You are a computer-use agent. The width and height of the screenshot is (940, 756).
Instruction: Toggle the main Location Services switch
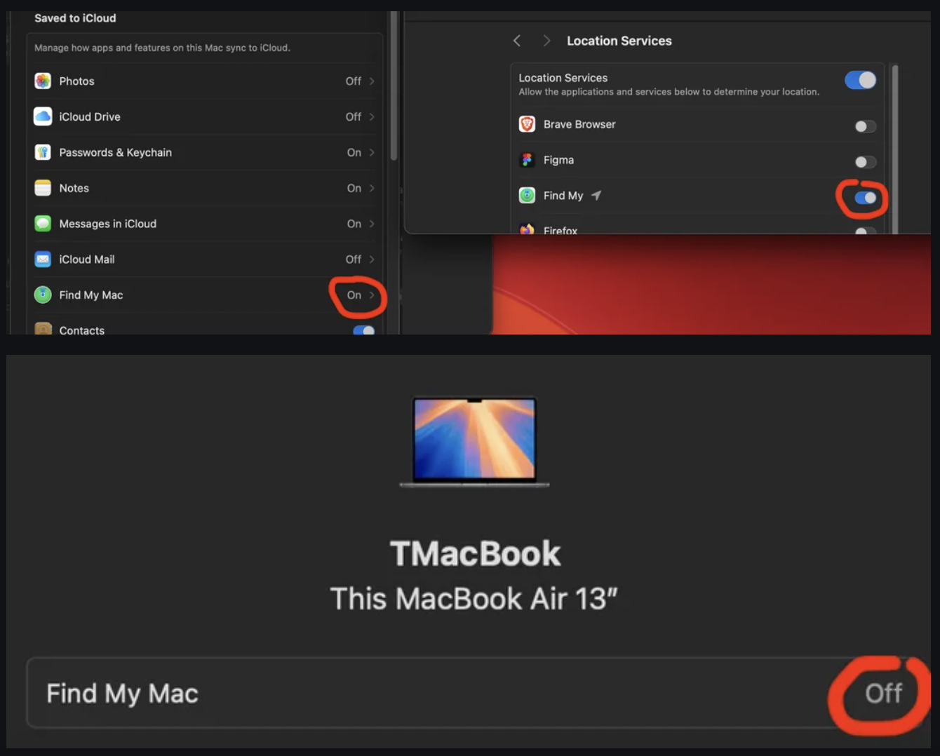[860, 80]
